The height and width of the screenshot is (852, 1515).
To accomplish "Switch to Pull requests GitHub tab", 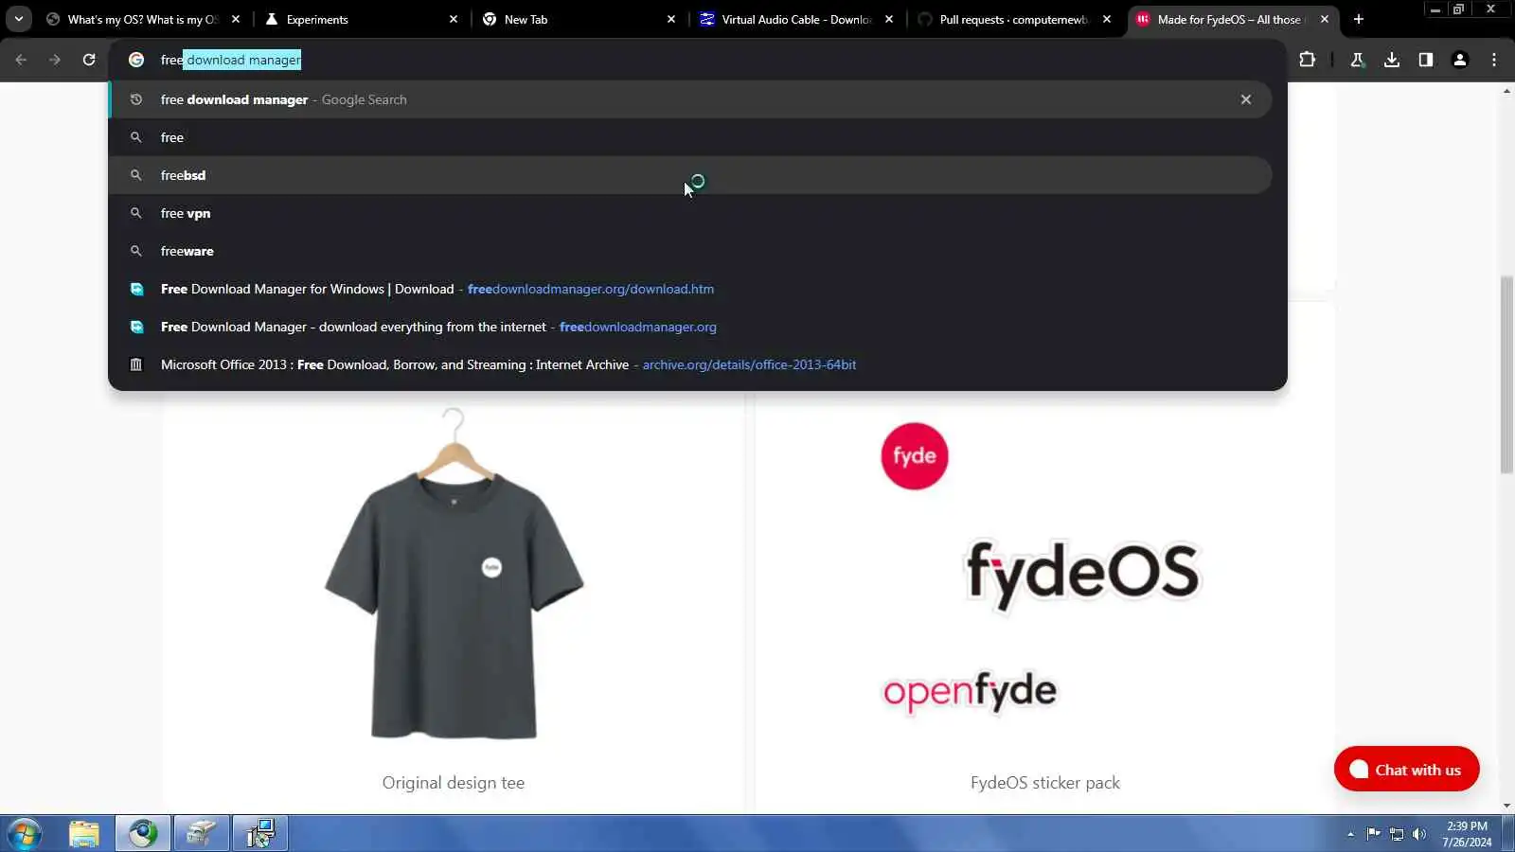I will [x=1013, y=19].
